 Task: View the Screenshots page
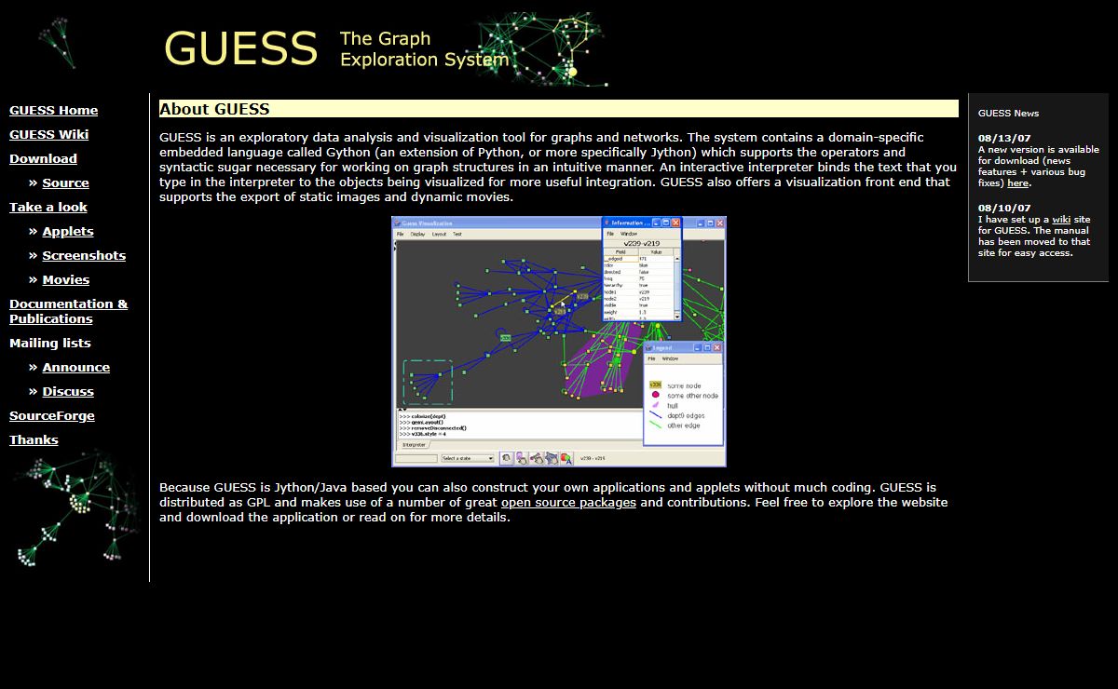(x=84, y=256)
